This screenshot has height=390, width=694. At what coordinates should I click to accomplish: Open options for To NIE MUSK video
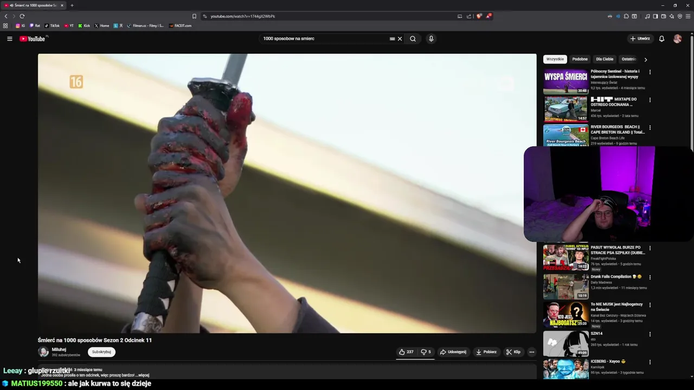[x=650, y=305]
